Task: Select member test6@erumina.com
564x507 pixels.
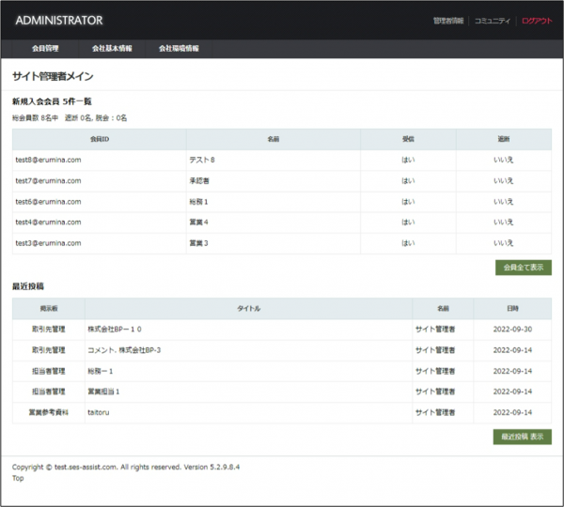Action: click(x=49, y=201)
